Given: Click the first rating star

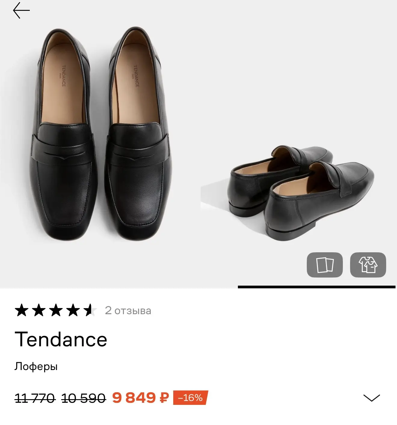Looking at the screenshot, I should pyautogui.click(x=22, y=310).
